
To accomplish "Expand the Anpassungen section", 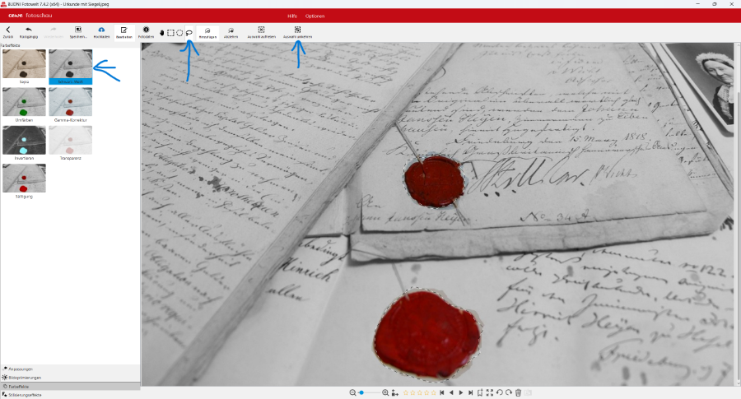I will pos(70,369).
